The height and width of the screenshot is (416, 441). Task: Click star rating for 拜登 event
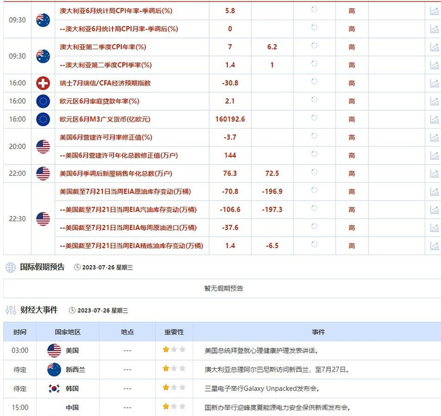click(174, 350)
